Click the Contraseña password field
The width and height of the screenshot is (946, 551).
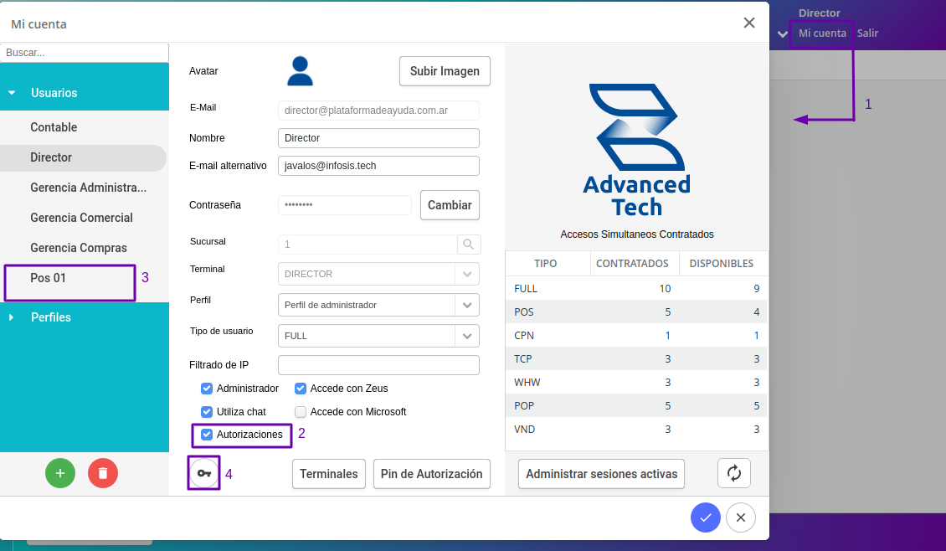[x=344, y=205]
